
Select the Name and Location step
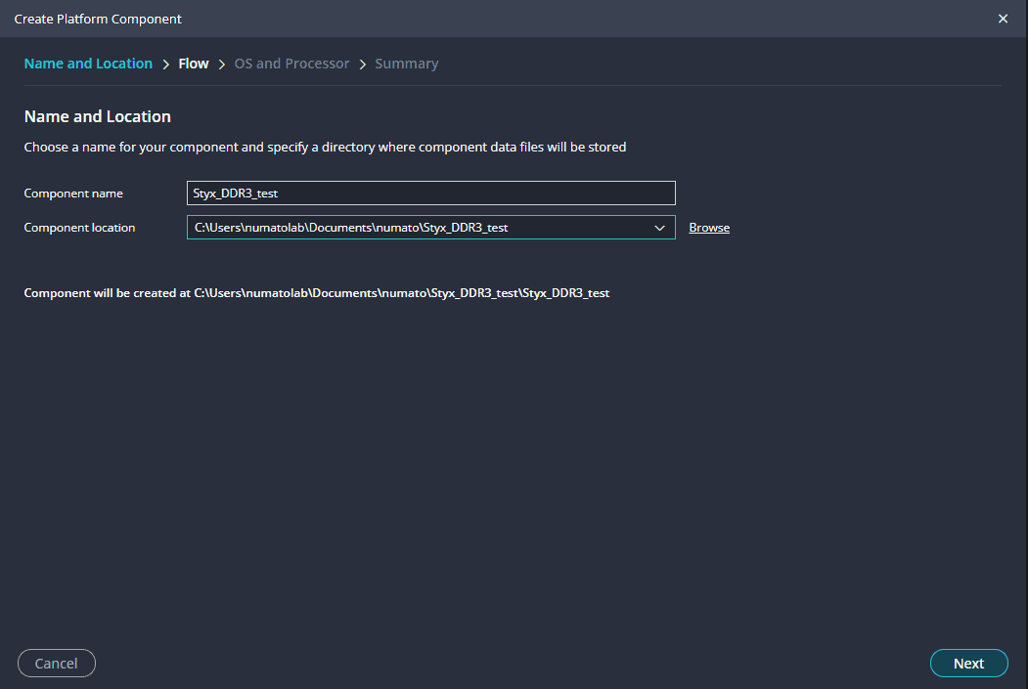click(88, 64)
